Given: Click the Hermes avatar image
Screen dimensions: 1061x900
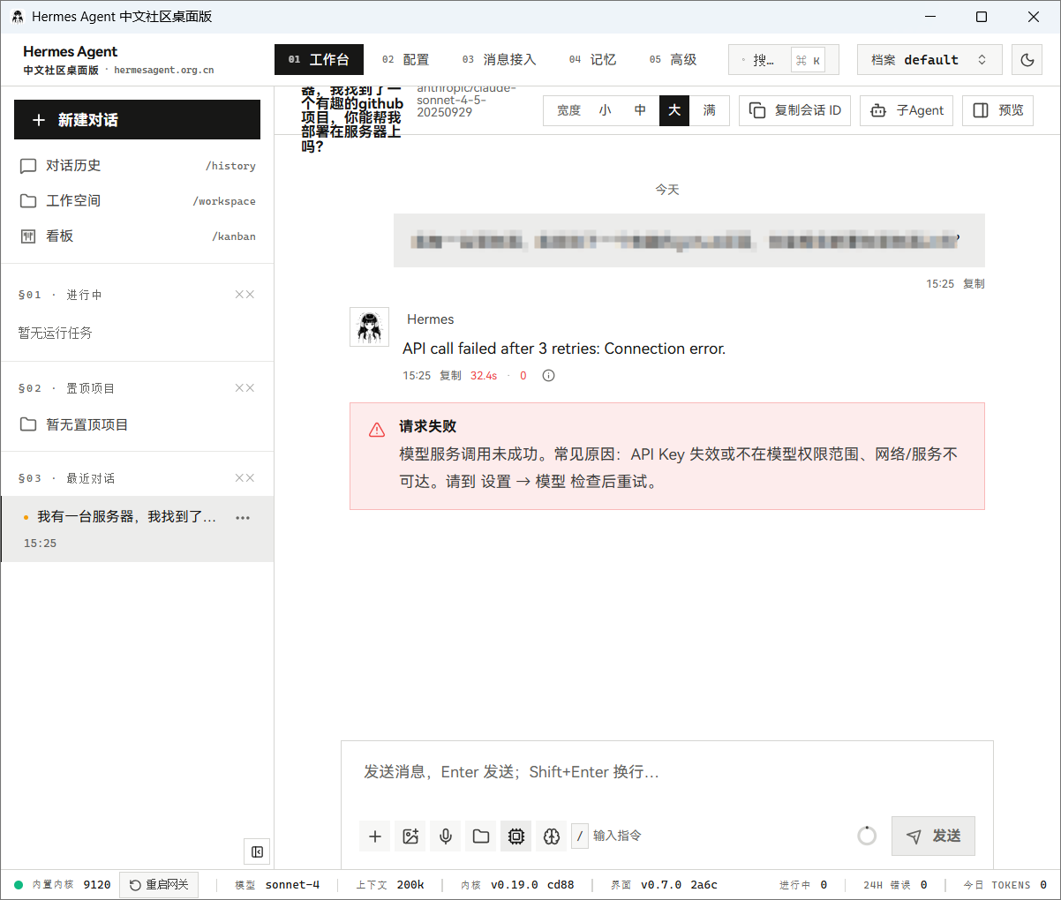Looking at the screenshot, I should (369, 327).
